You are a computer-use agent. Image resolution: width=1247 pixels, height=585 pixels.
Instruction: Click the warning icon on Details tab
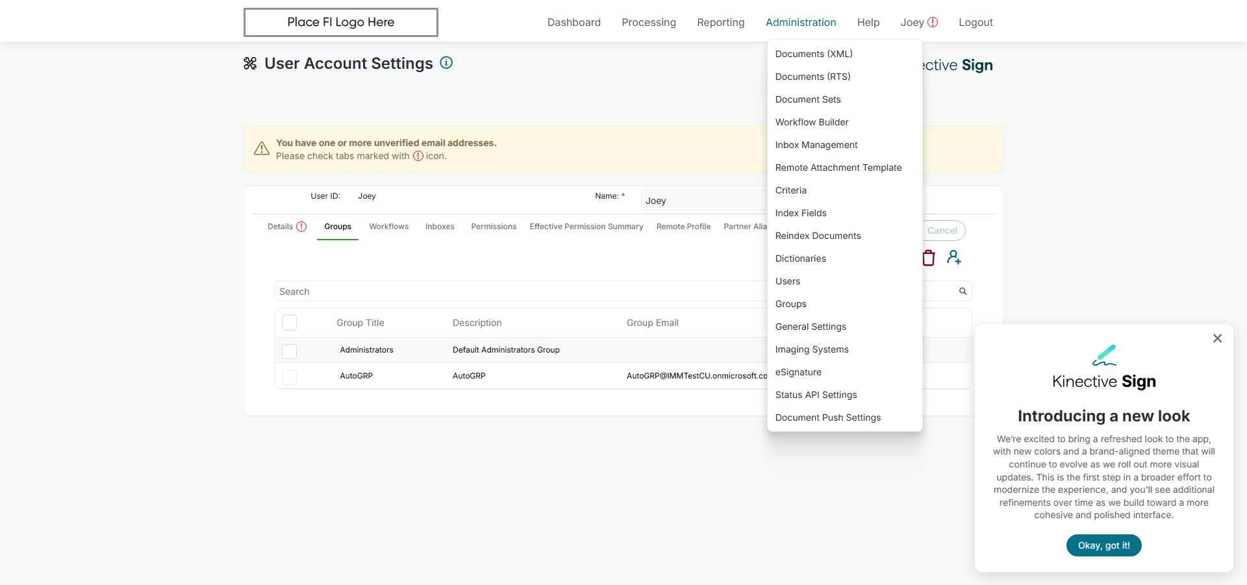click(301, 227)
